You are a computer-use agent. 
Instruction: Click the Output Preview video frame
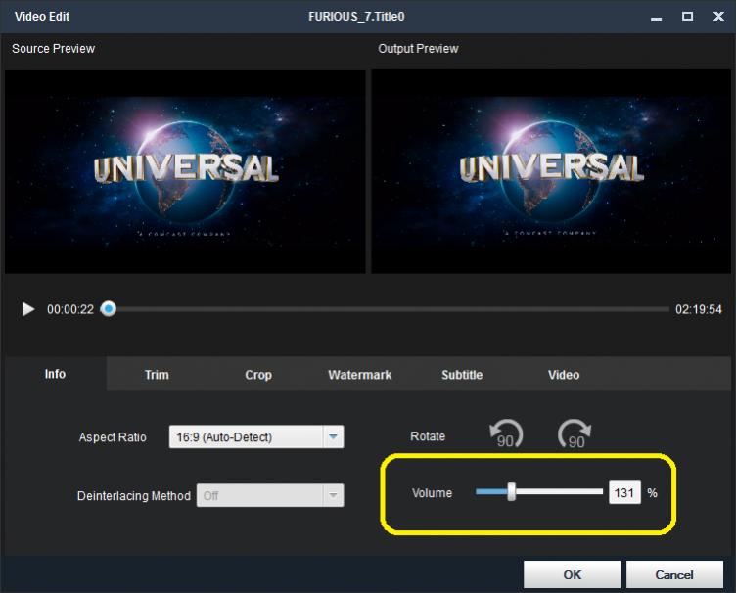point(551,171)
